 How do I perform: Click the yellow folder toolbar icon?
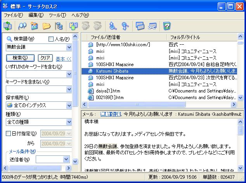(x=47, y=26)
